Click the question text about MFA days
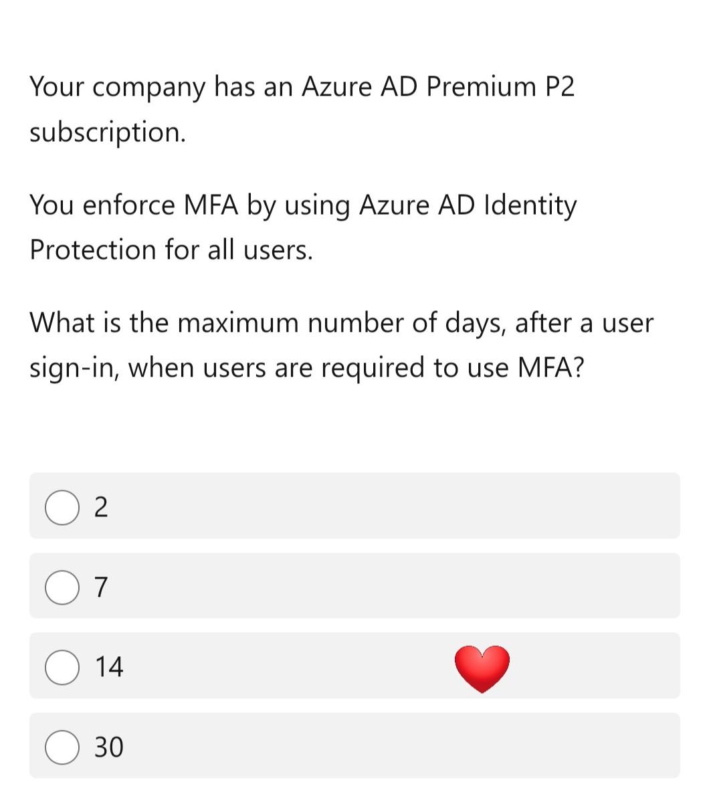 click(341, 344)
